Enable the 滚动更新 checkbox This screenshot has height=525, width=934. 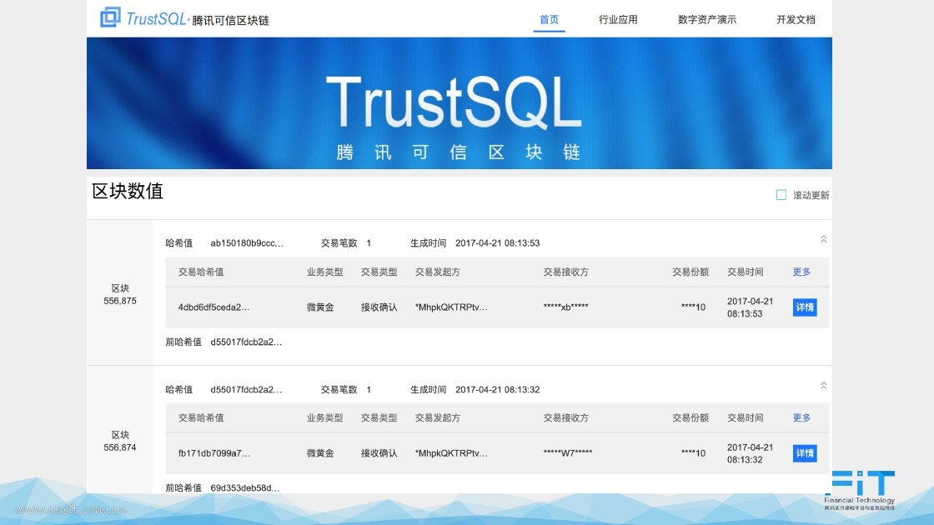781,195
